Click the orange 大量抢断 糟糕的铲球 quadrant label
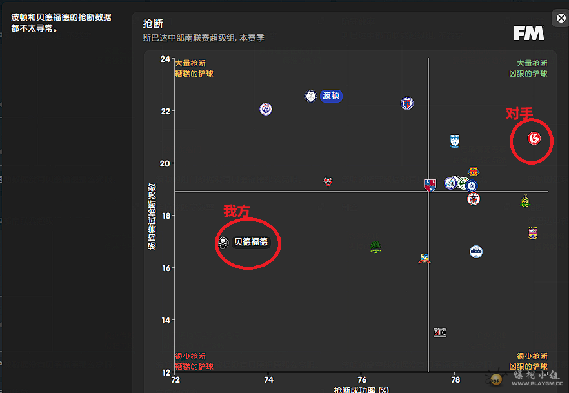Screen dimensions: 569x393 194,68
